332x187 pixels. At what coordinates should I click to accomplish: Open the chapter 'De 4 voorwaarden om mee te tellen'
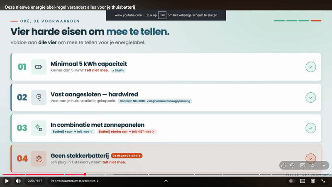click(75, 181)
